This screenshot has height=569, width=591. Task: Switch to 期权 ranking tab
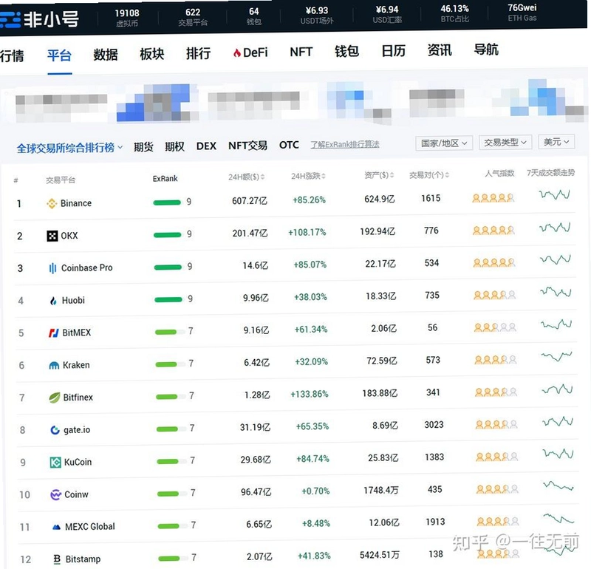[174, 146]
